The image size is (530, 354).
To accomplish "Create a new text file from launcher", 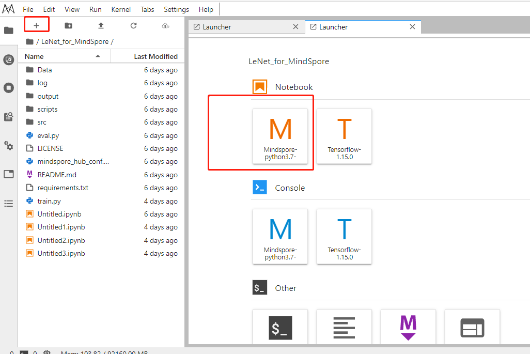I will click(344, 327).
